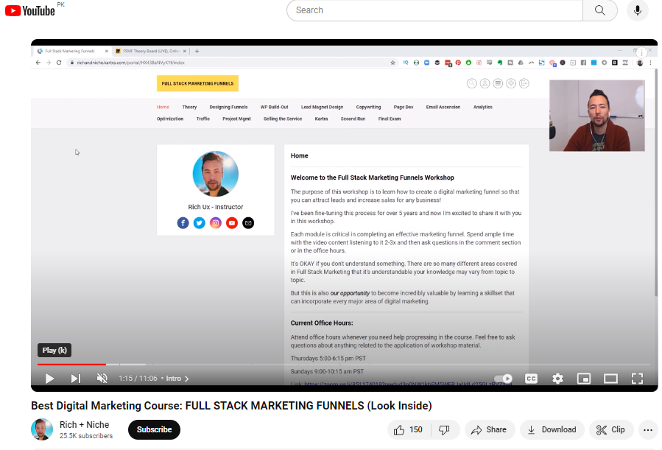
Task: Enter full screen mode
Action: [x=637, y=379]
